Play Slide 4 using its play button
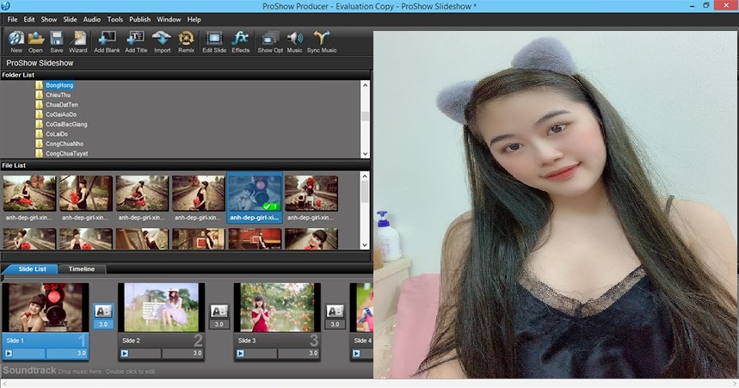The width and height of the screenshot is (739, 388). tap(356, 353)
